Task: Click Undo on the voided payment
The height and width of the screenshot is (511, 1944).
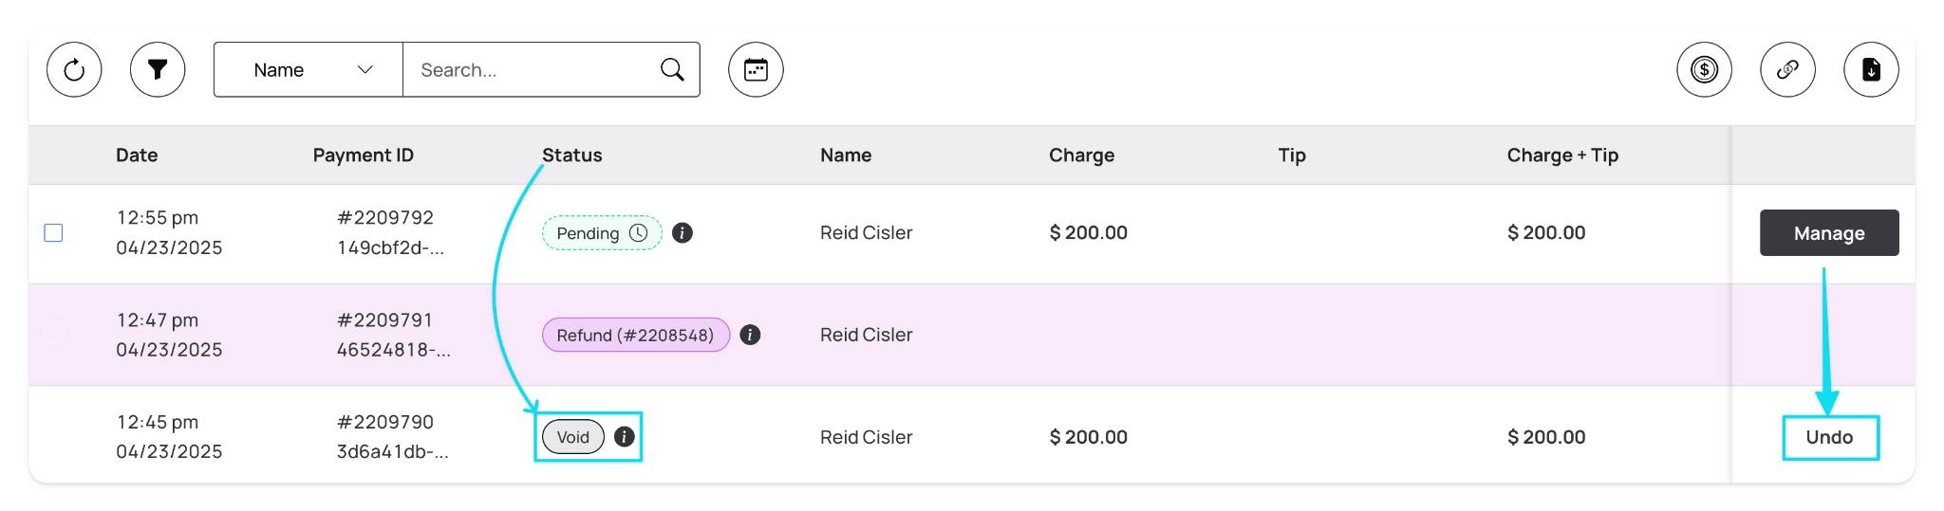Action: (1829, 437)
